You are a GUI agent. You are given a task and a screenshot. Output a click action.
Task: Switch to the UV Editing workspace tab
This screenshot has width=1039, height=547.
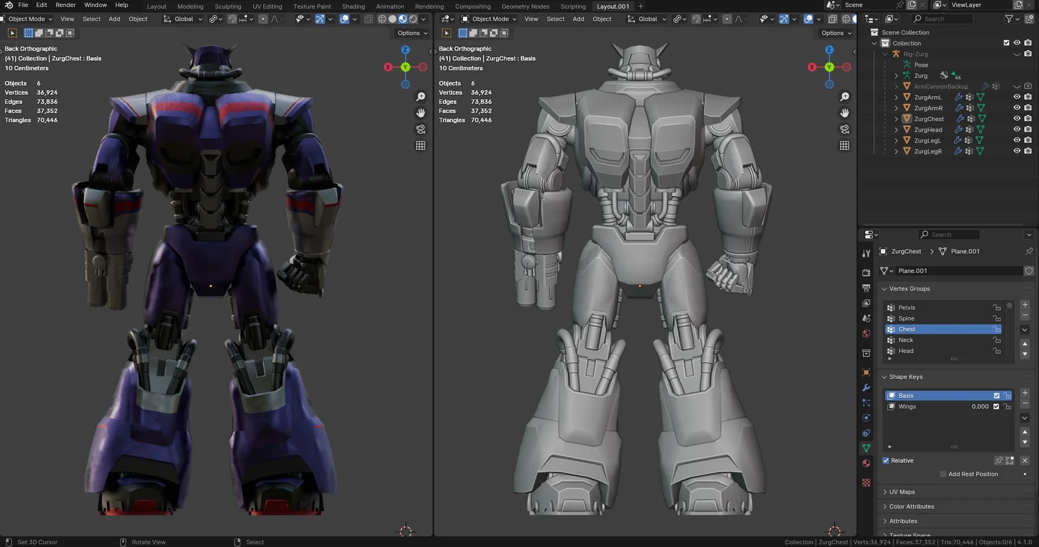268,6
